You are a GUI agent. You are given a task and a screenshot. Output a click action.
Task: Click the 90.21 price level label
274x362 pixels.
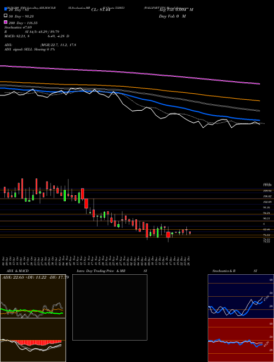click(x=267, y=218)
